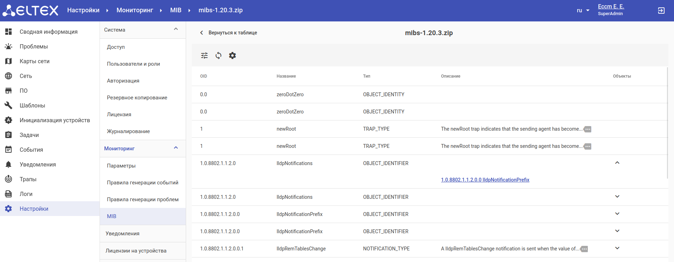674x262 pixels.
Task: Click the Мониторинг breadcrumb in header
Action: [x=135, y=10]
